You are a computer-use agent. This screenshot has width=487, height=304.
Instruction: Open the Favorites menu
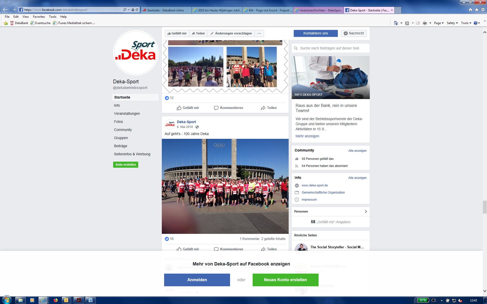coord(39,17)
